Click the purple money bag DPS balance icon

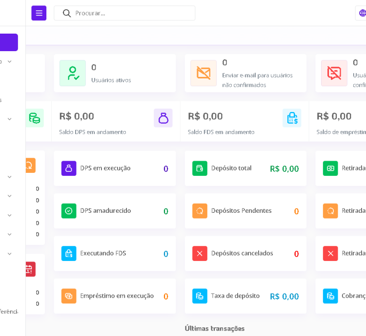(163, 118)
